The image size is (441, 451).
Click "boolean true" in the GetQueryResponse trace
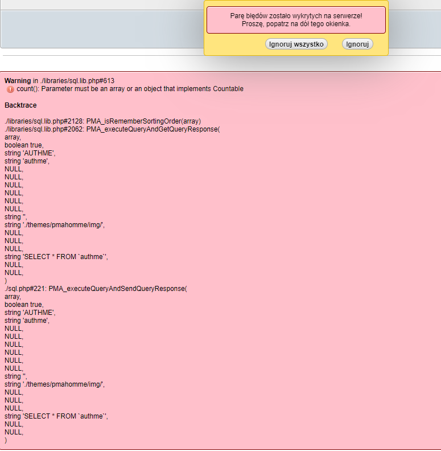click(x=24, y=145)
